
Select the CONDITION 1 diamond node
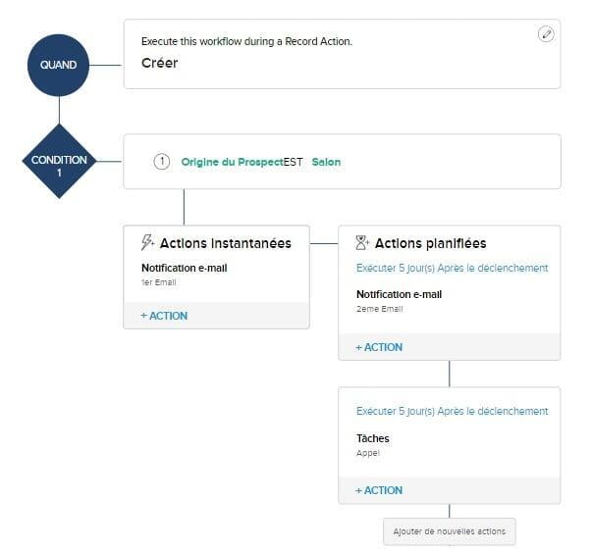tap(59, 161)
